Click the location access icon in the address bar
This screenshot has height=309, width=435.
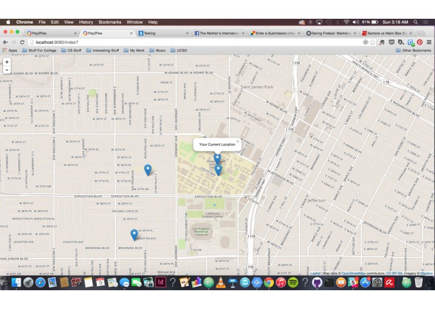click(x=366, y=42)
